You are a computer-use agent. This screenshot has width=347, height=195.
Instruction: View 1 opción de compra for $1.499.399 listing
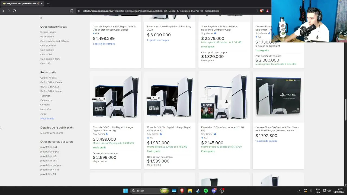(104, 44)
